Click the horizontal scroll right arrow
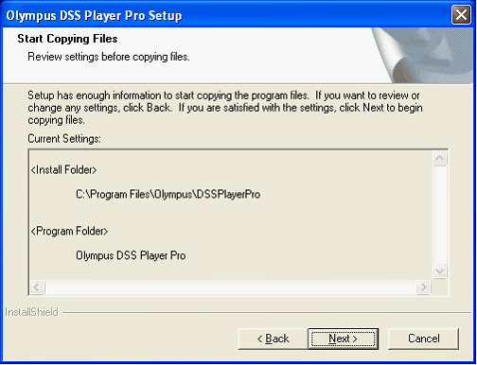The height and width of the screenshot is (365, 477). coord(423,287)
